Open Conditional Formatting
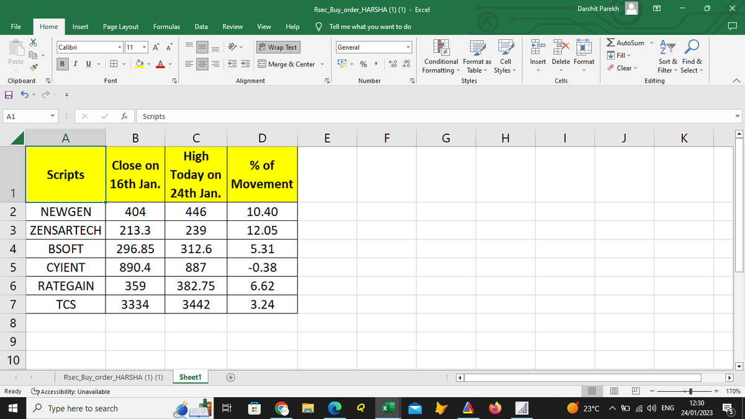 tap(441, 57)
